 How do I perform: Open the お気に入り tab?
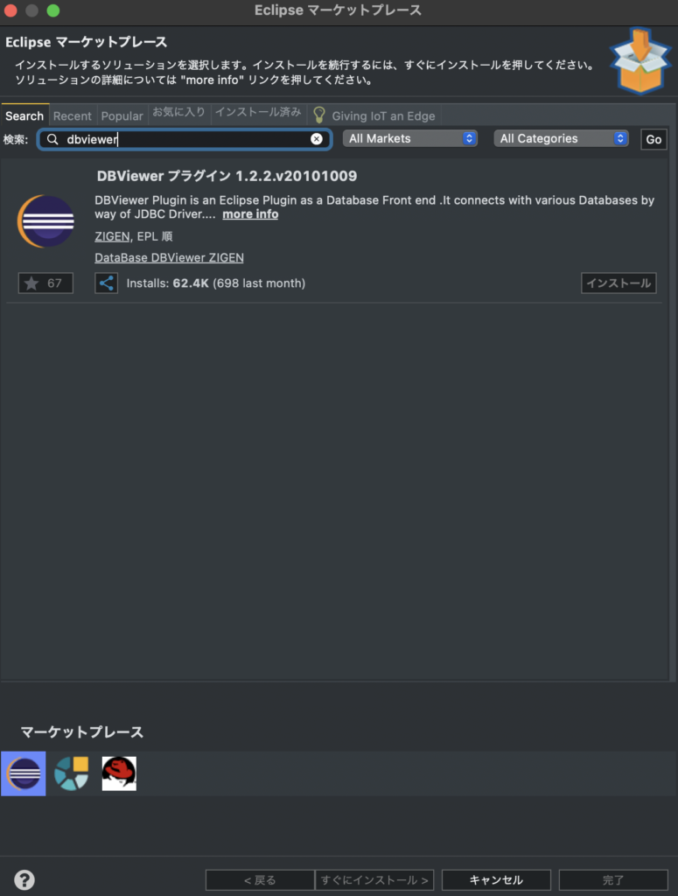pyautogui.click(x=178, y=113)
